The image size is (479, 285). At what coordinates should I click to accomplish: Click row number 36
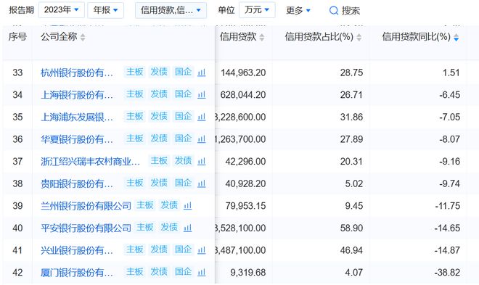tap(17, 139)
